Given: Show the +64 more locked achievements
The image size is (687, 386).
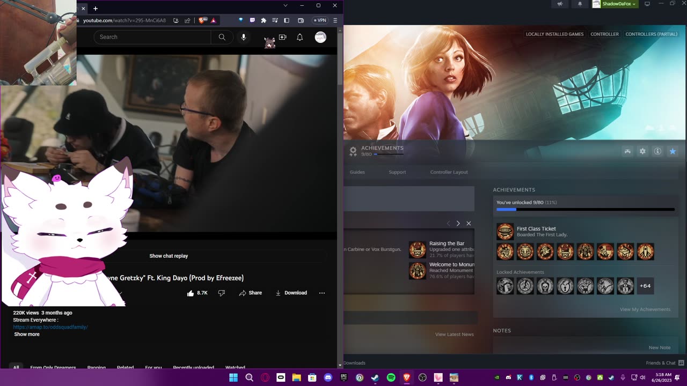Looking at the screenshot, I should (x=645, y=286).
